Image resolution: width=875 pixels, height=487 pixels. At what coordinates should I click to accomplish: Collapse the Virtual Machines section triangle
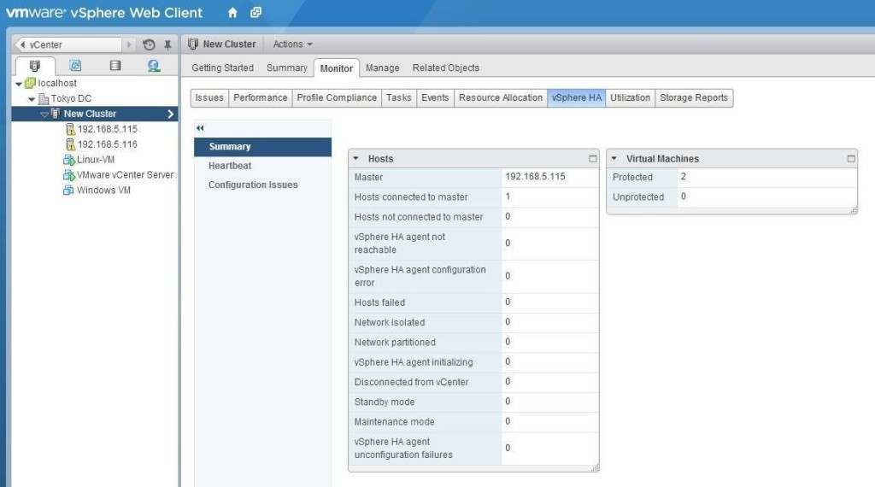click(x=614, y=158)
